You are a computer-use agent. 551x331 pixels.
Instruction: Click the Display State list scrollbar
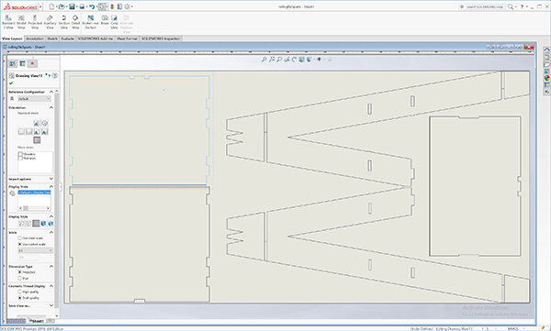point(34,208)
